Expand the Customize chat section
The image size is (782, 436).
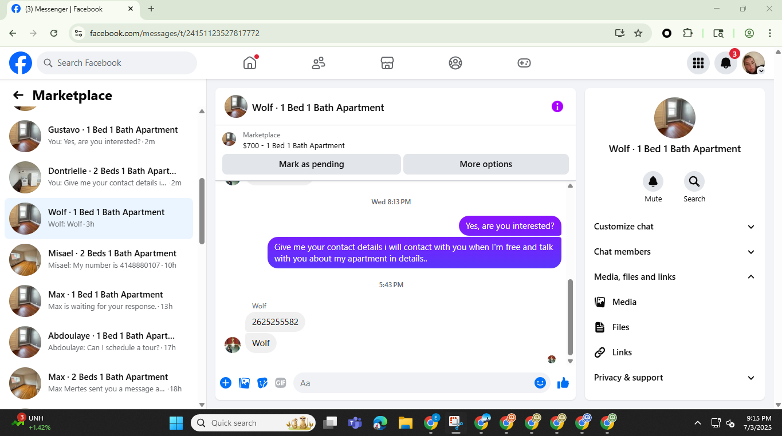pyautogui.click(x=675, y=227)
